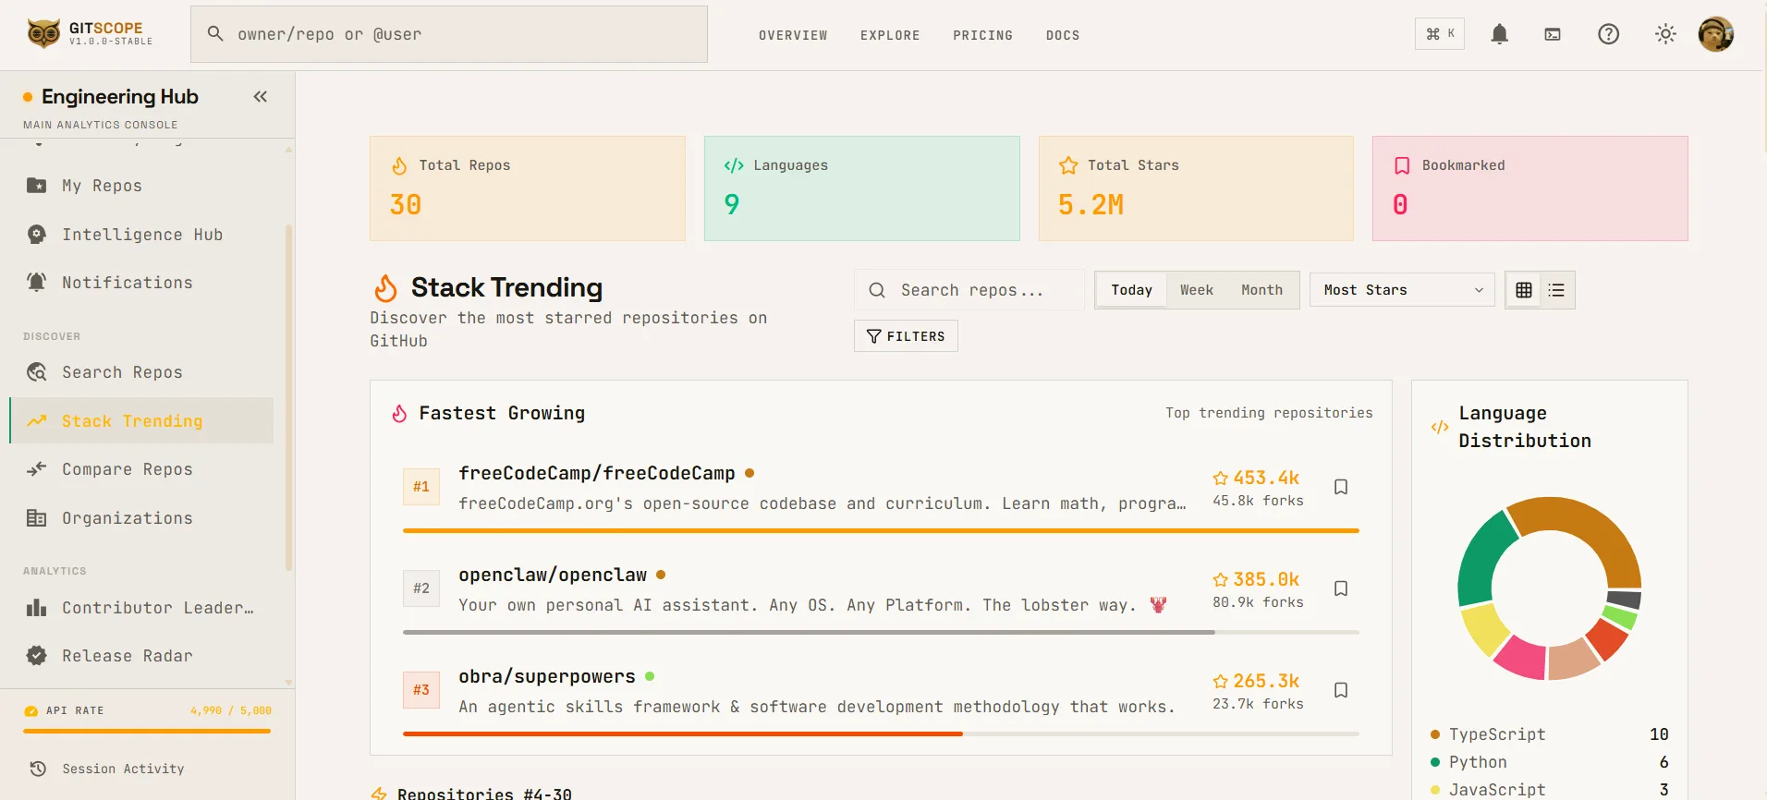
Task: Click the sidebar vertical scrollbar
Action: 289,397
